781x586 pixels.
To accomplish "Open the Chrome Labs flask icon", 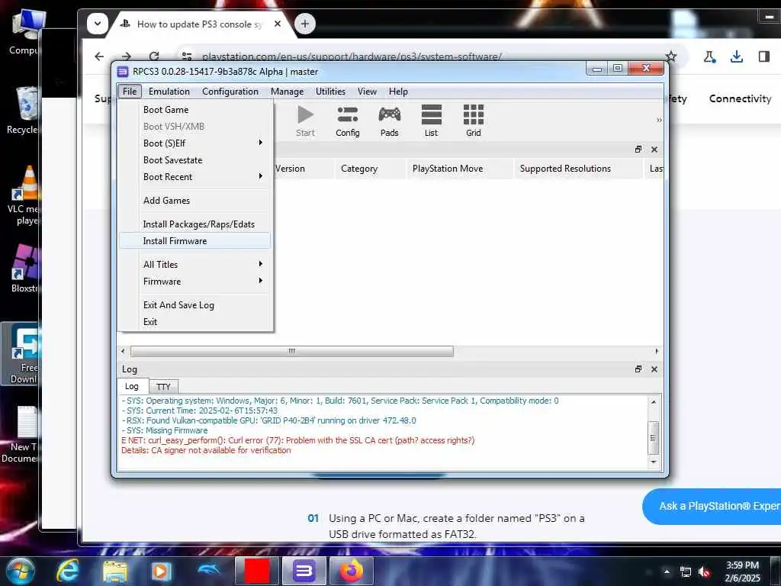I will [x=709, y=56].
